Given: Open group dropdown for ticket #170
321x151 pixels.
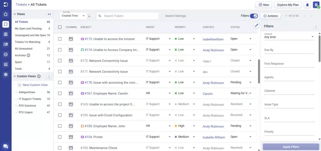Looking at the screenshot, I should pos(170,82).
